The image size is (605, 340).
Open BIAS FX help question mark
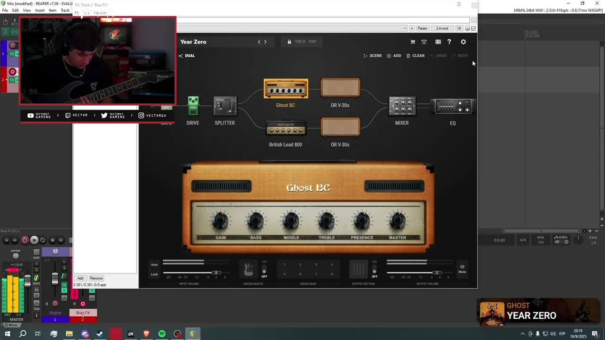(x=449, y=42)
